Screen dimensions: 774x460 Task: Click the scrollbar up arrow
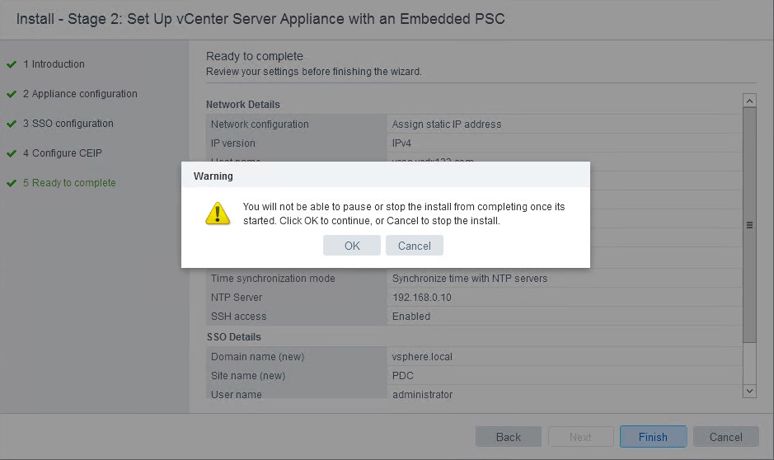point(749,101)
